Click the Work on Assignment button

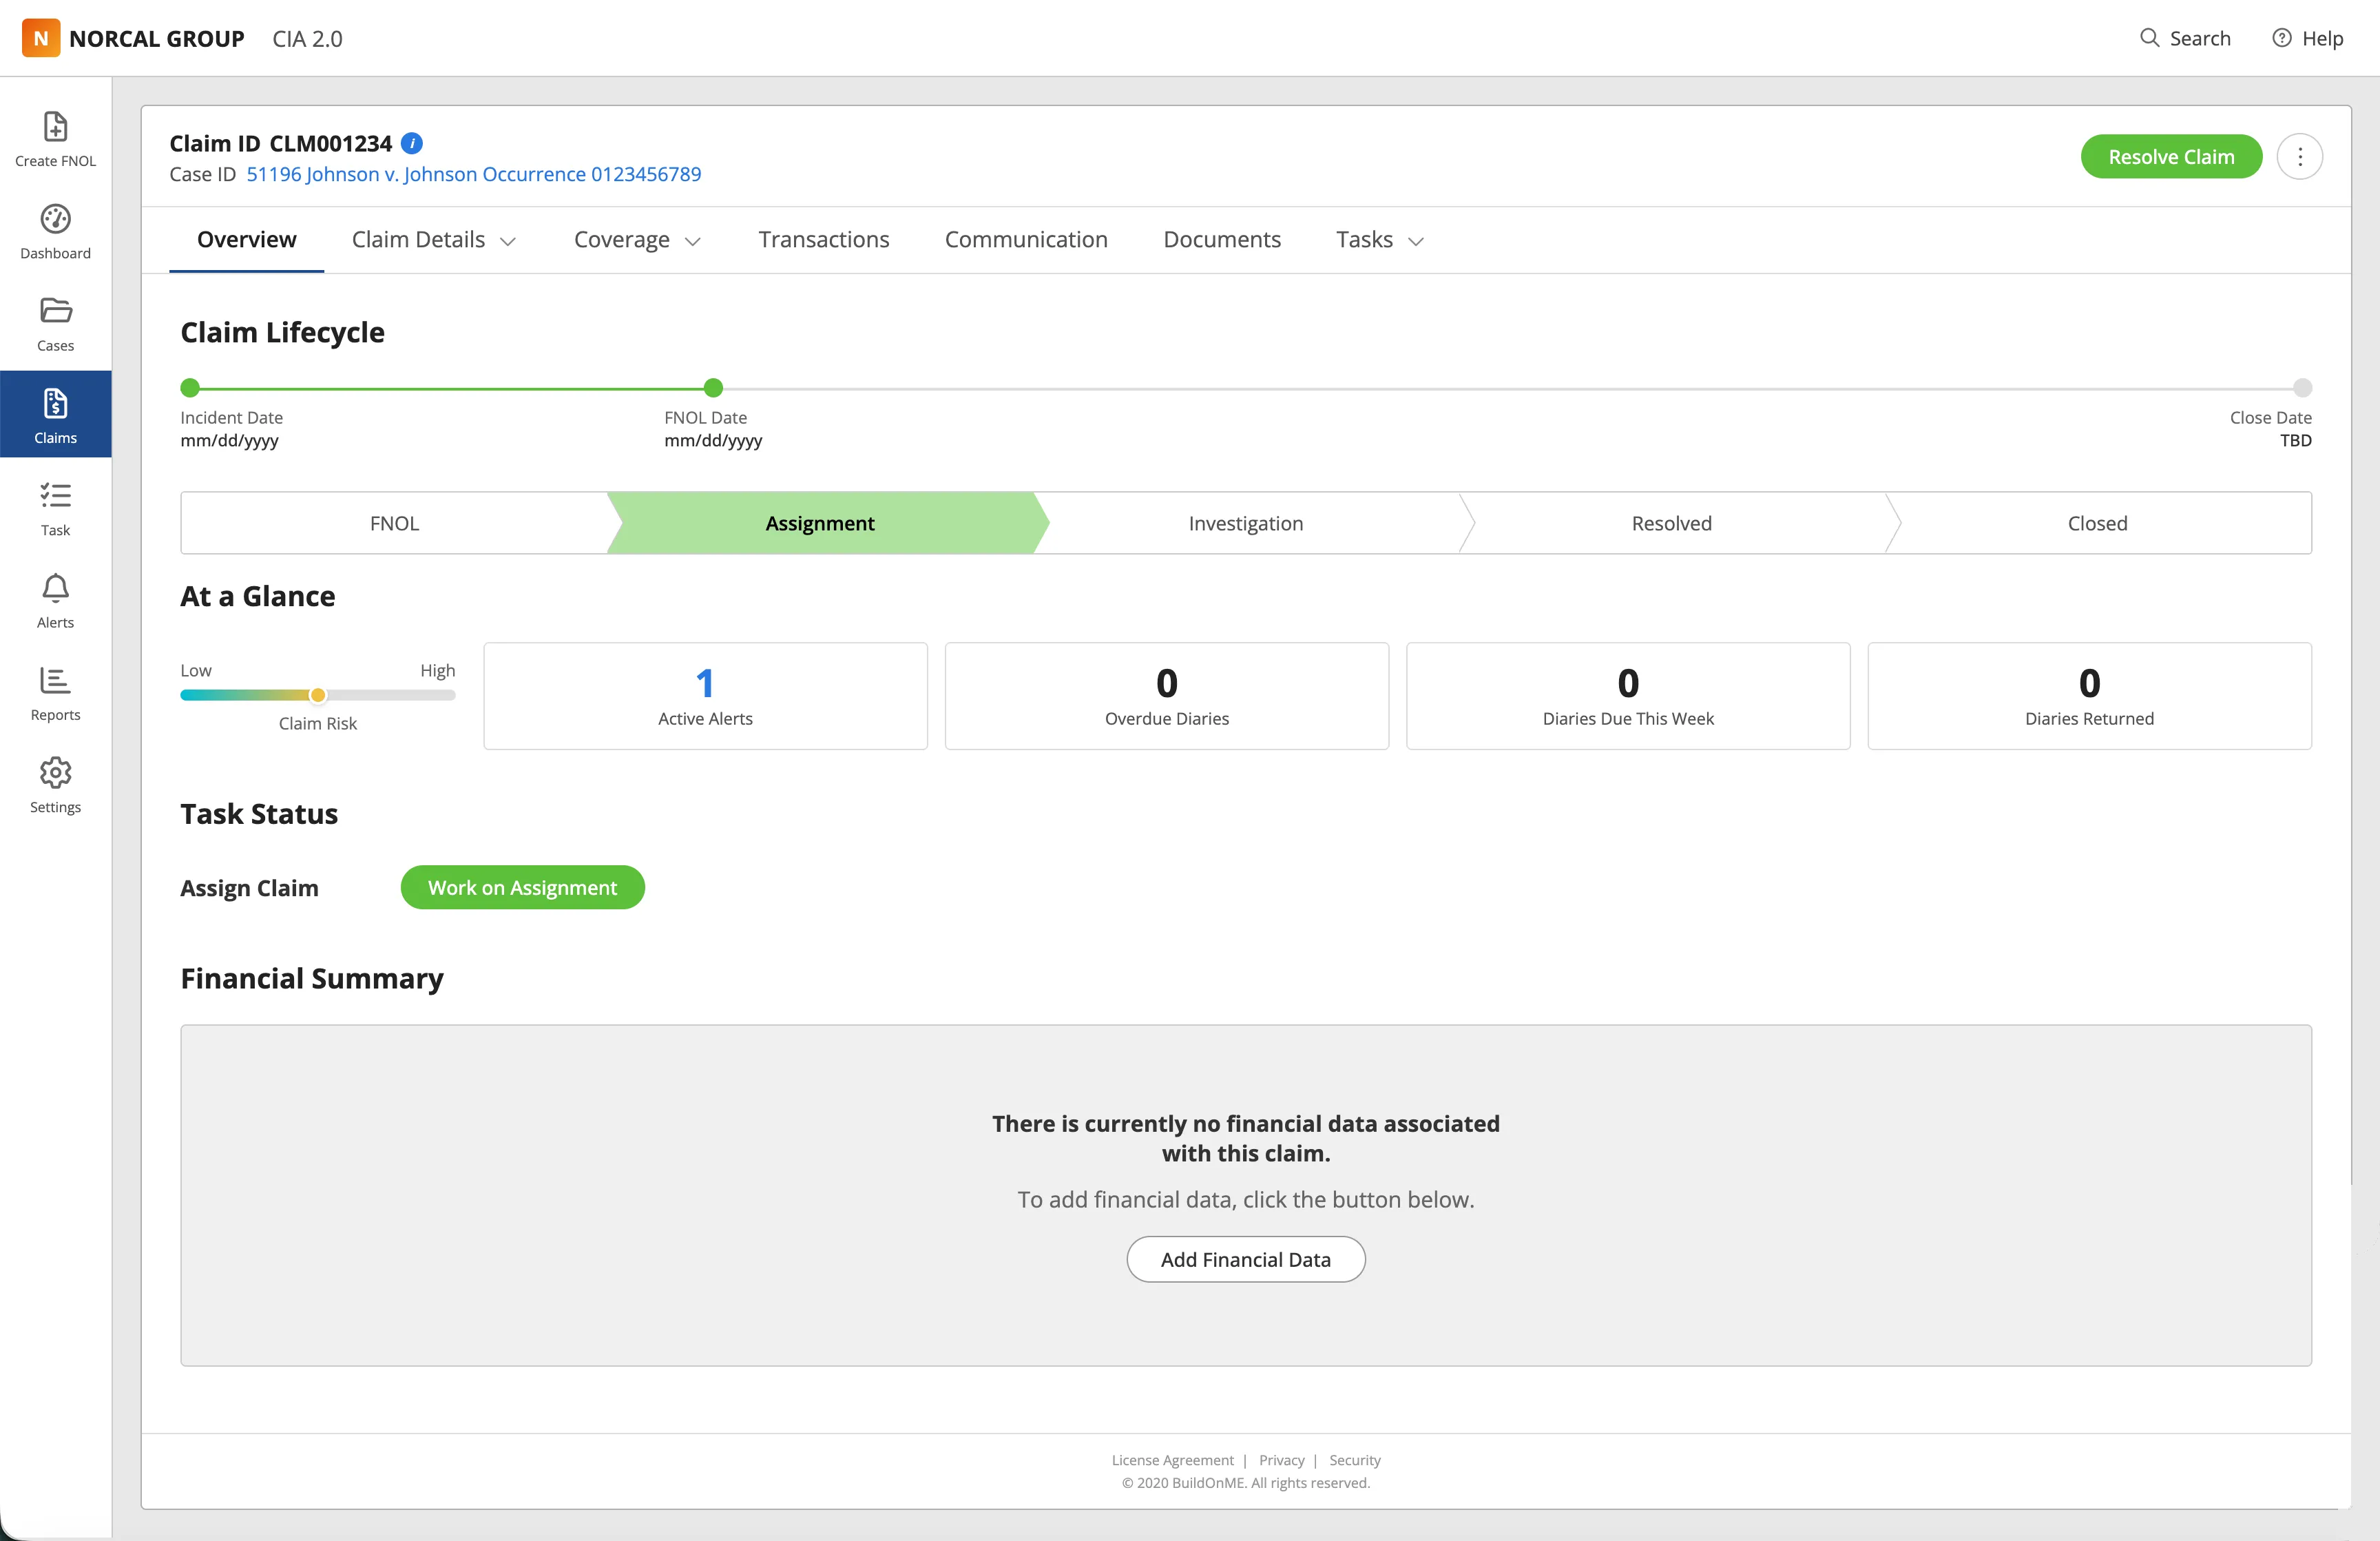tap(522, 887)
